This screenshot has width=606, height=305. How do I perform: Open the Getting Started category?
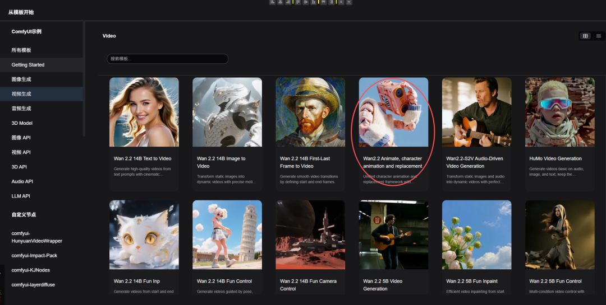[42, 65]
